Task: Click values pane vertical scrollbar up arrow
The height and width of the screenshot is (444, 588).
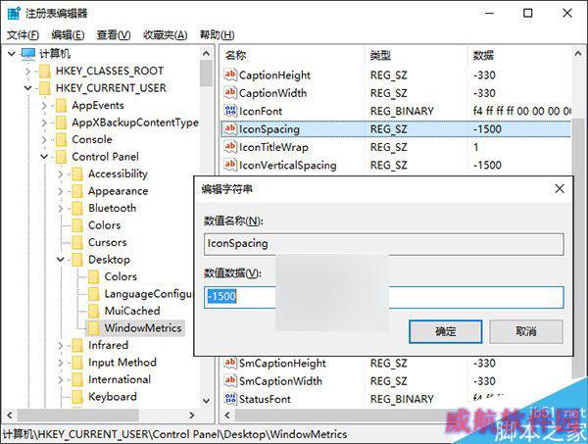Action: pyautogui.click(x=578, y=54)
